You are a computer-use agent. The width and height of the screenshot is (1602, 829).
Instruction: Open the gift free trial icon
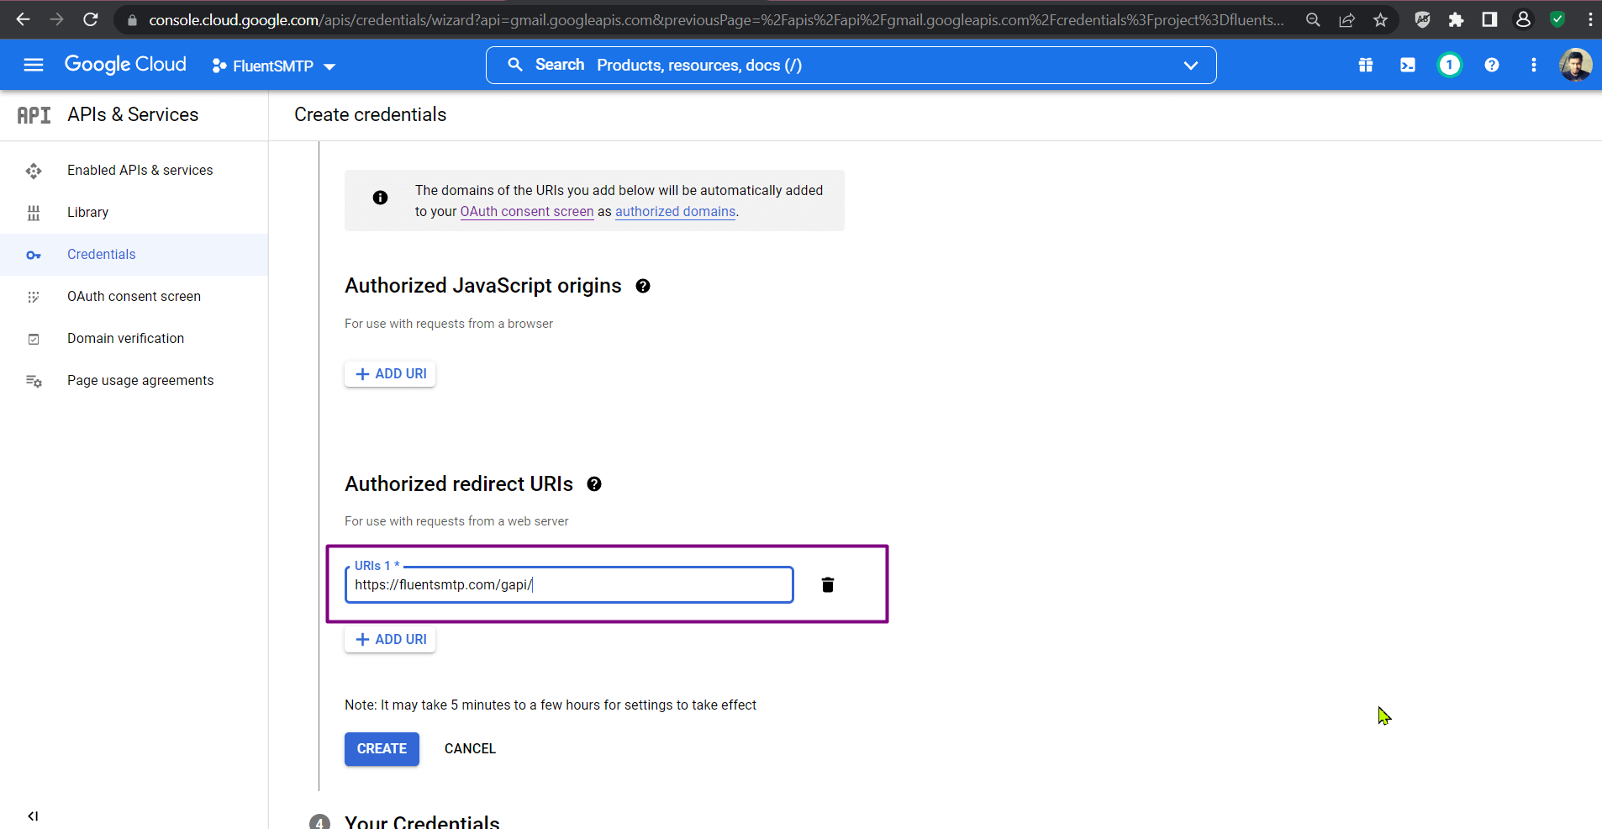point(1366,65)
